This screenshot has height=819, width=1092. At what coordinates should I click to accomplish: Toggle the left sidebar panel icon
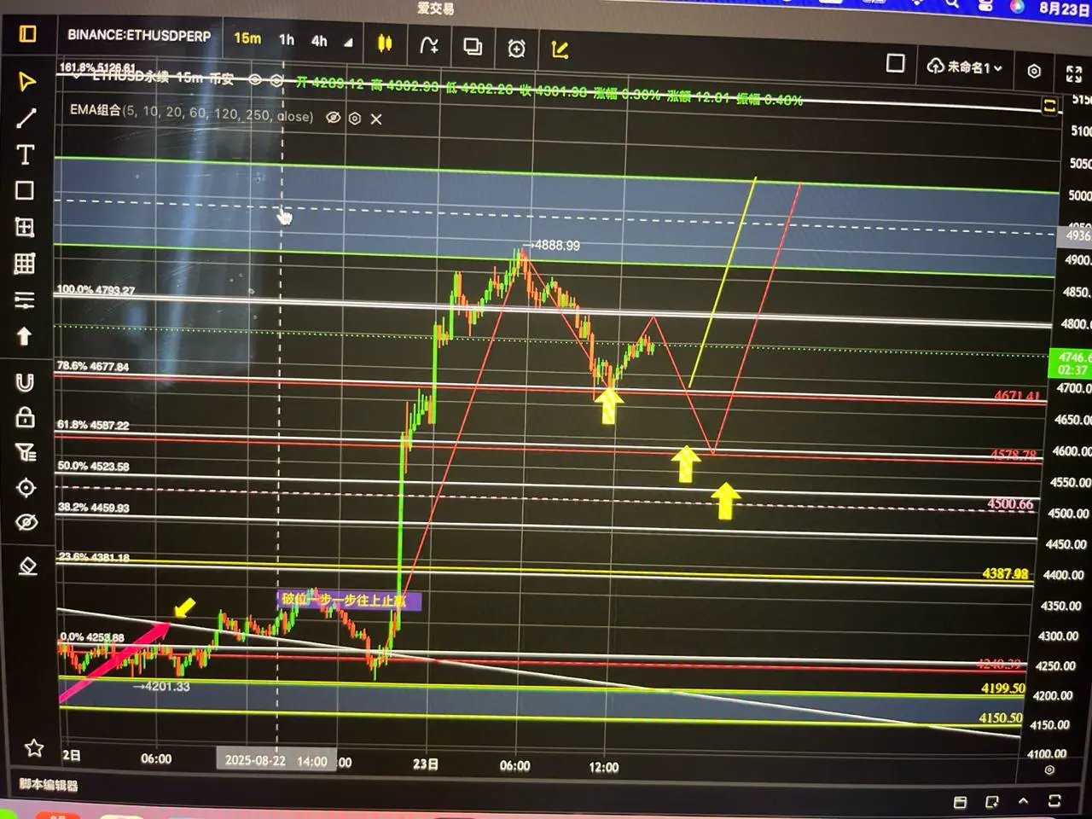point(27,33)
